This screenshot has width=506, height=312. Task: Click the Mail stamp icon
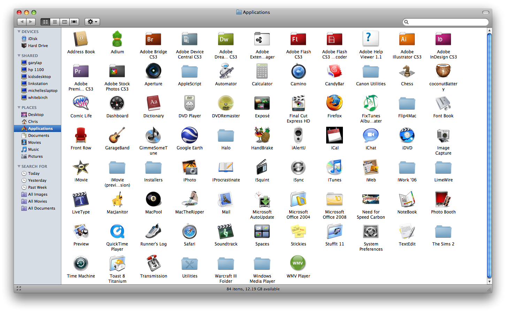coord(226,199)
